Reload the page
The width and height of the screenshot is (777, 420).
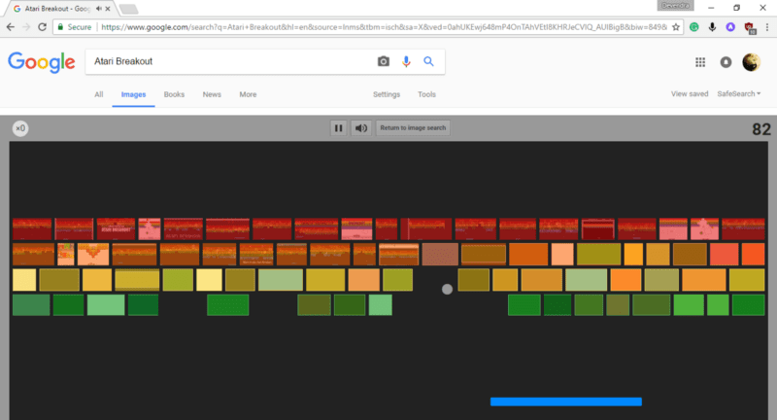pos(42,27)
